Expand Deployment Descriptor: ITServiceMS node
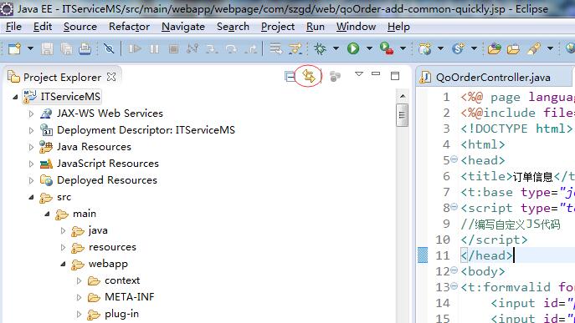 coord(31,130)
